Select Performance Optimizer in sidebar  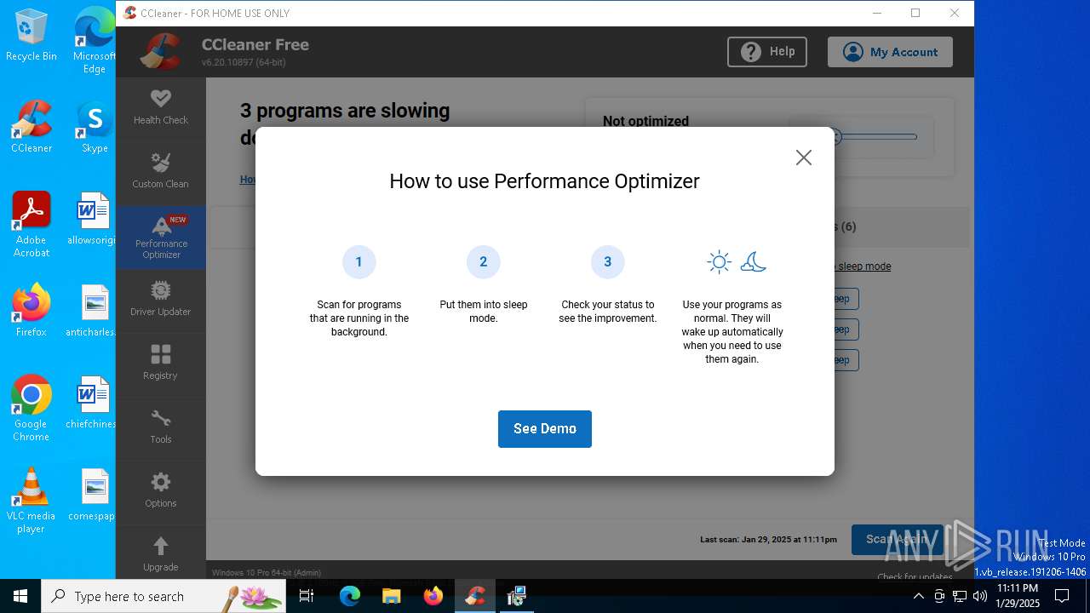[x=160, y=238]
